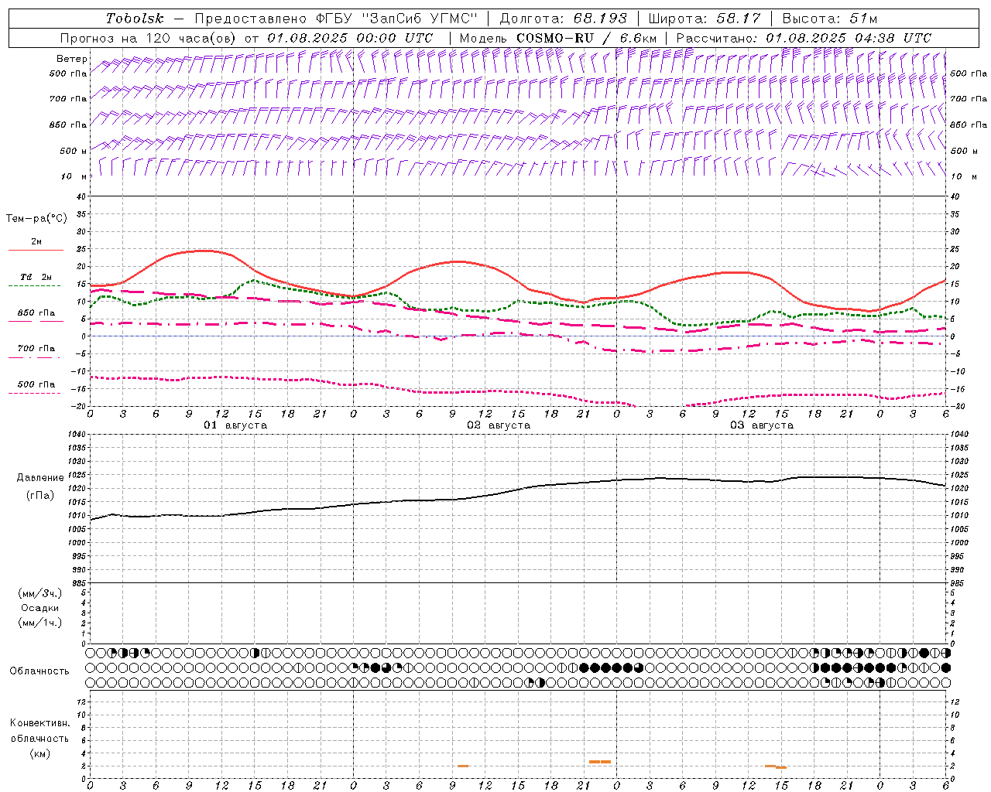Click the "Модель COSMO-RU / 6.6км" label
The height and width of the screenshot is (792, 991).
[558, 38]
